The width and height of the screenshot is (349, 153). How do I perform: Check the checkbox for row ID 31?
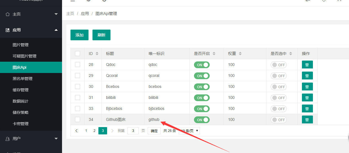tap(78, 97)
